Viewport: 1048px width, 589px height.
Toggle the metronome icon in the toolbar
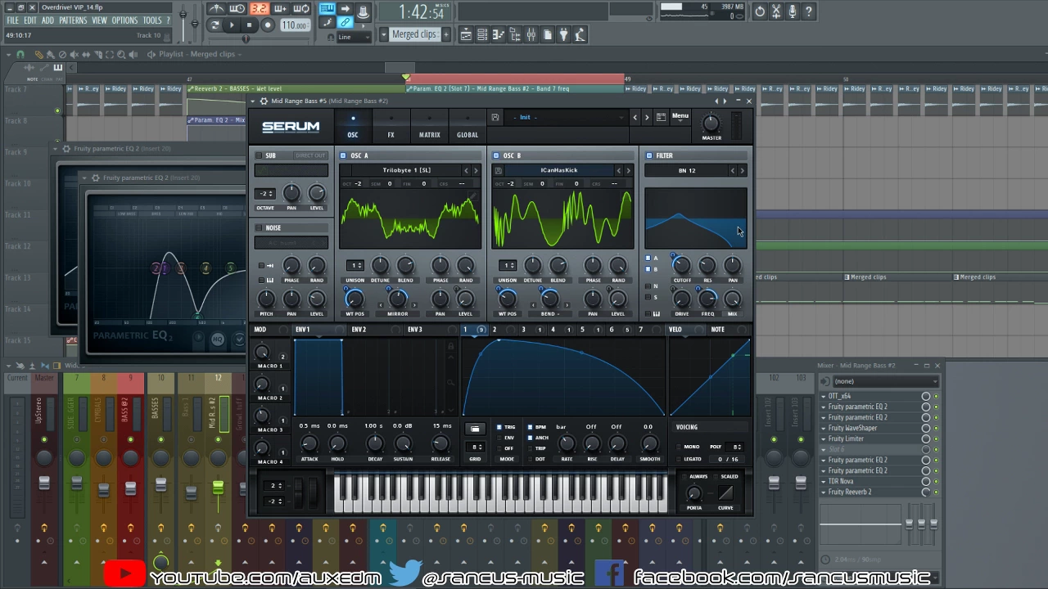tap(216, 9)
